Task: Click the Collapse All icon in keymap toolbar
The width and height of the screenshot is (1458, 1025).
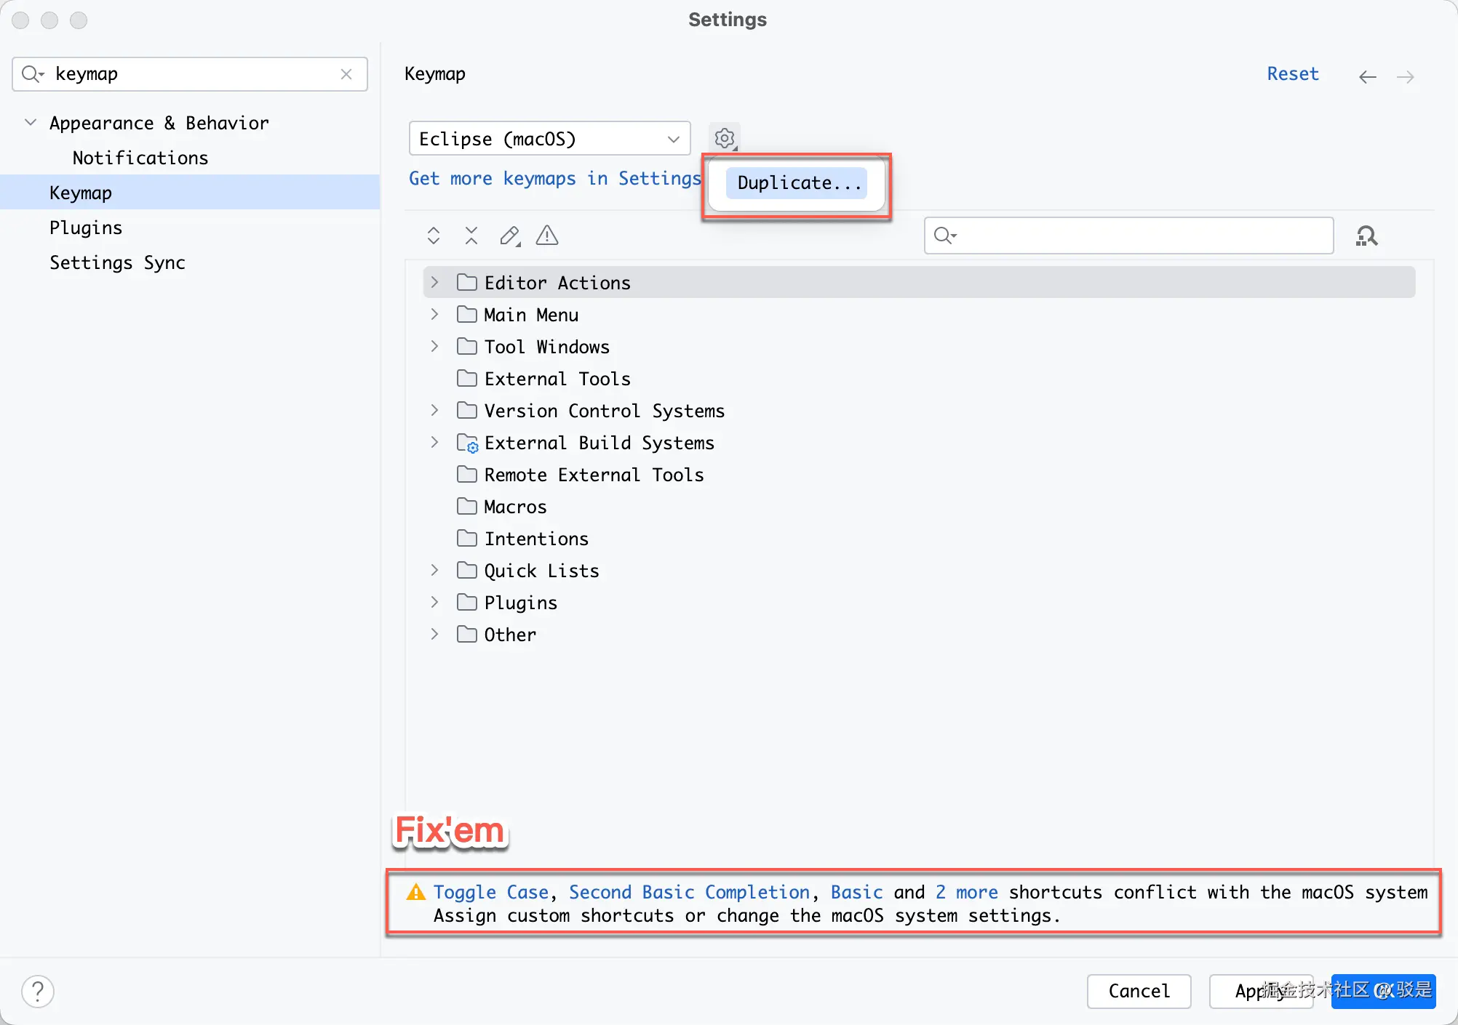Action: point(471,236)
